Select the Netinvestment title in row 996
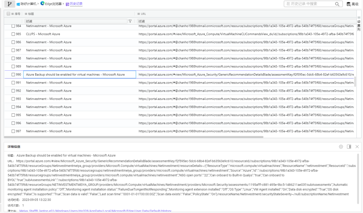 pos(49,123)
